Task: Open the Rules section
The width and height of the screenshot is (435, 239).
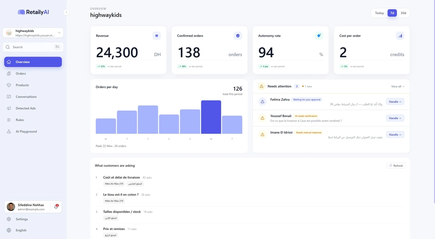Action: click(20, 120)
